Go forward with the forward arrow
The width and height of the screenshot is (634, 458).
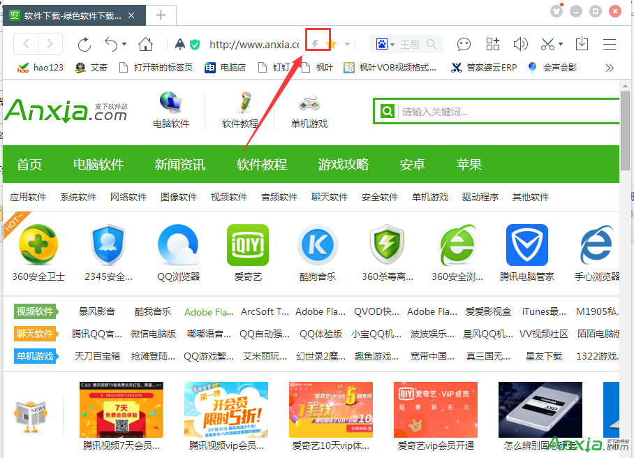[x=50, y=44]
